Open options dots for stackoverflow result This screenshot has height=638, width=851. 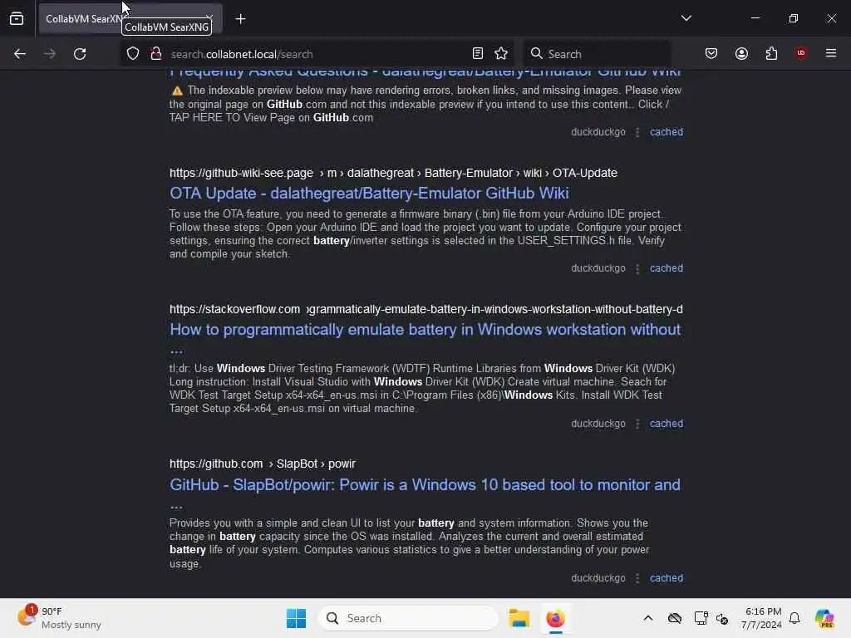(637, 424)
